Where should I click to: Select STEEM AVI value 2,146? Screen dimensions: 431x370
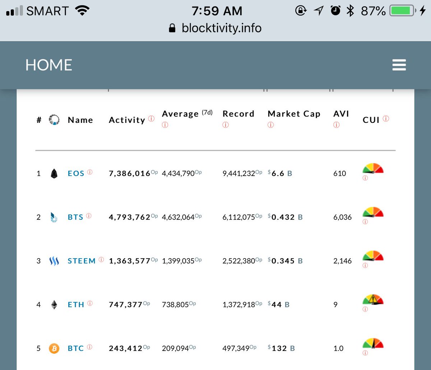pyautogui.click(x=343, y=261)
